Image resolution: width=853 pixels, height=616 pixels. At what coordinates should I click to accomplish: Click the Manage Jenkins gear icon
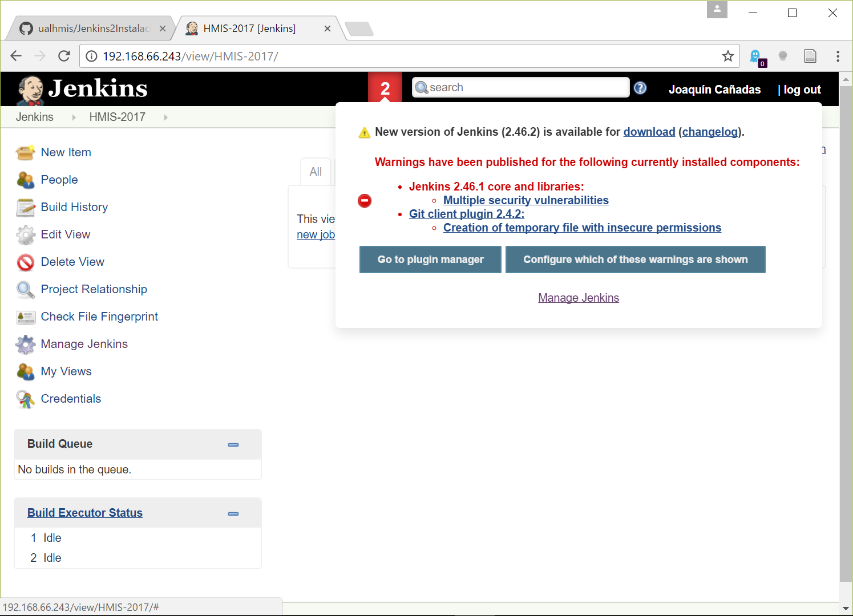[26, 345]
